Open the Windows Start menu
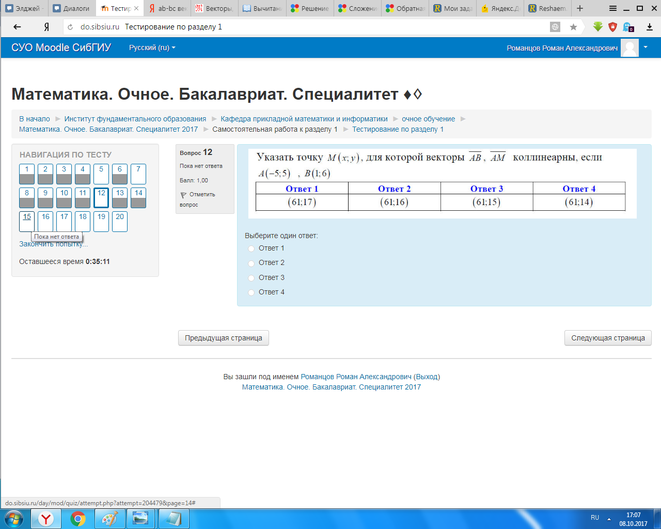Image resolution: width=661 pixels, height=529 pixels. [14, 518]
